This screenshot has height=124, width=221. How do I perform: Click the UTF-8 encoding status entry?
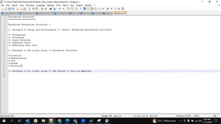coord(196,116)
